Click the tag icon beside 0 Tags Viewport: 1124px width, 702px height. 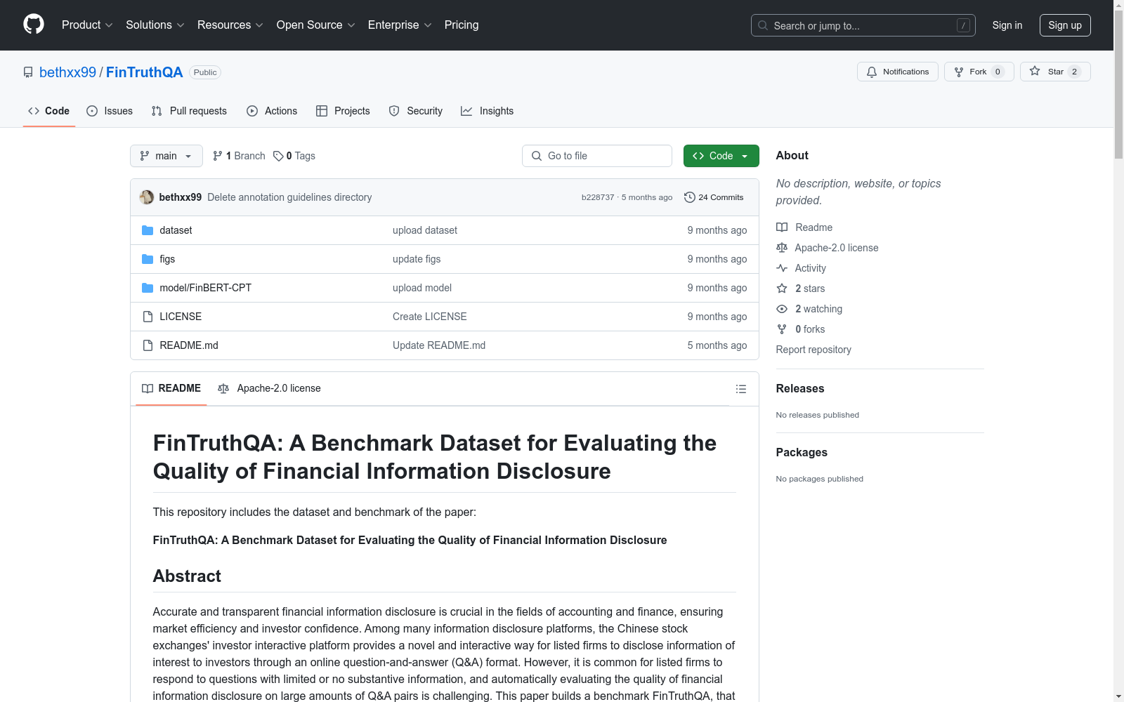(278, 156)
